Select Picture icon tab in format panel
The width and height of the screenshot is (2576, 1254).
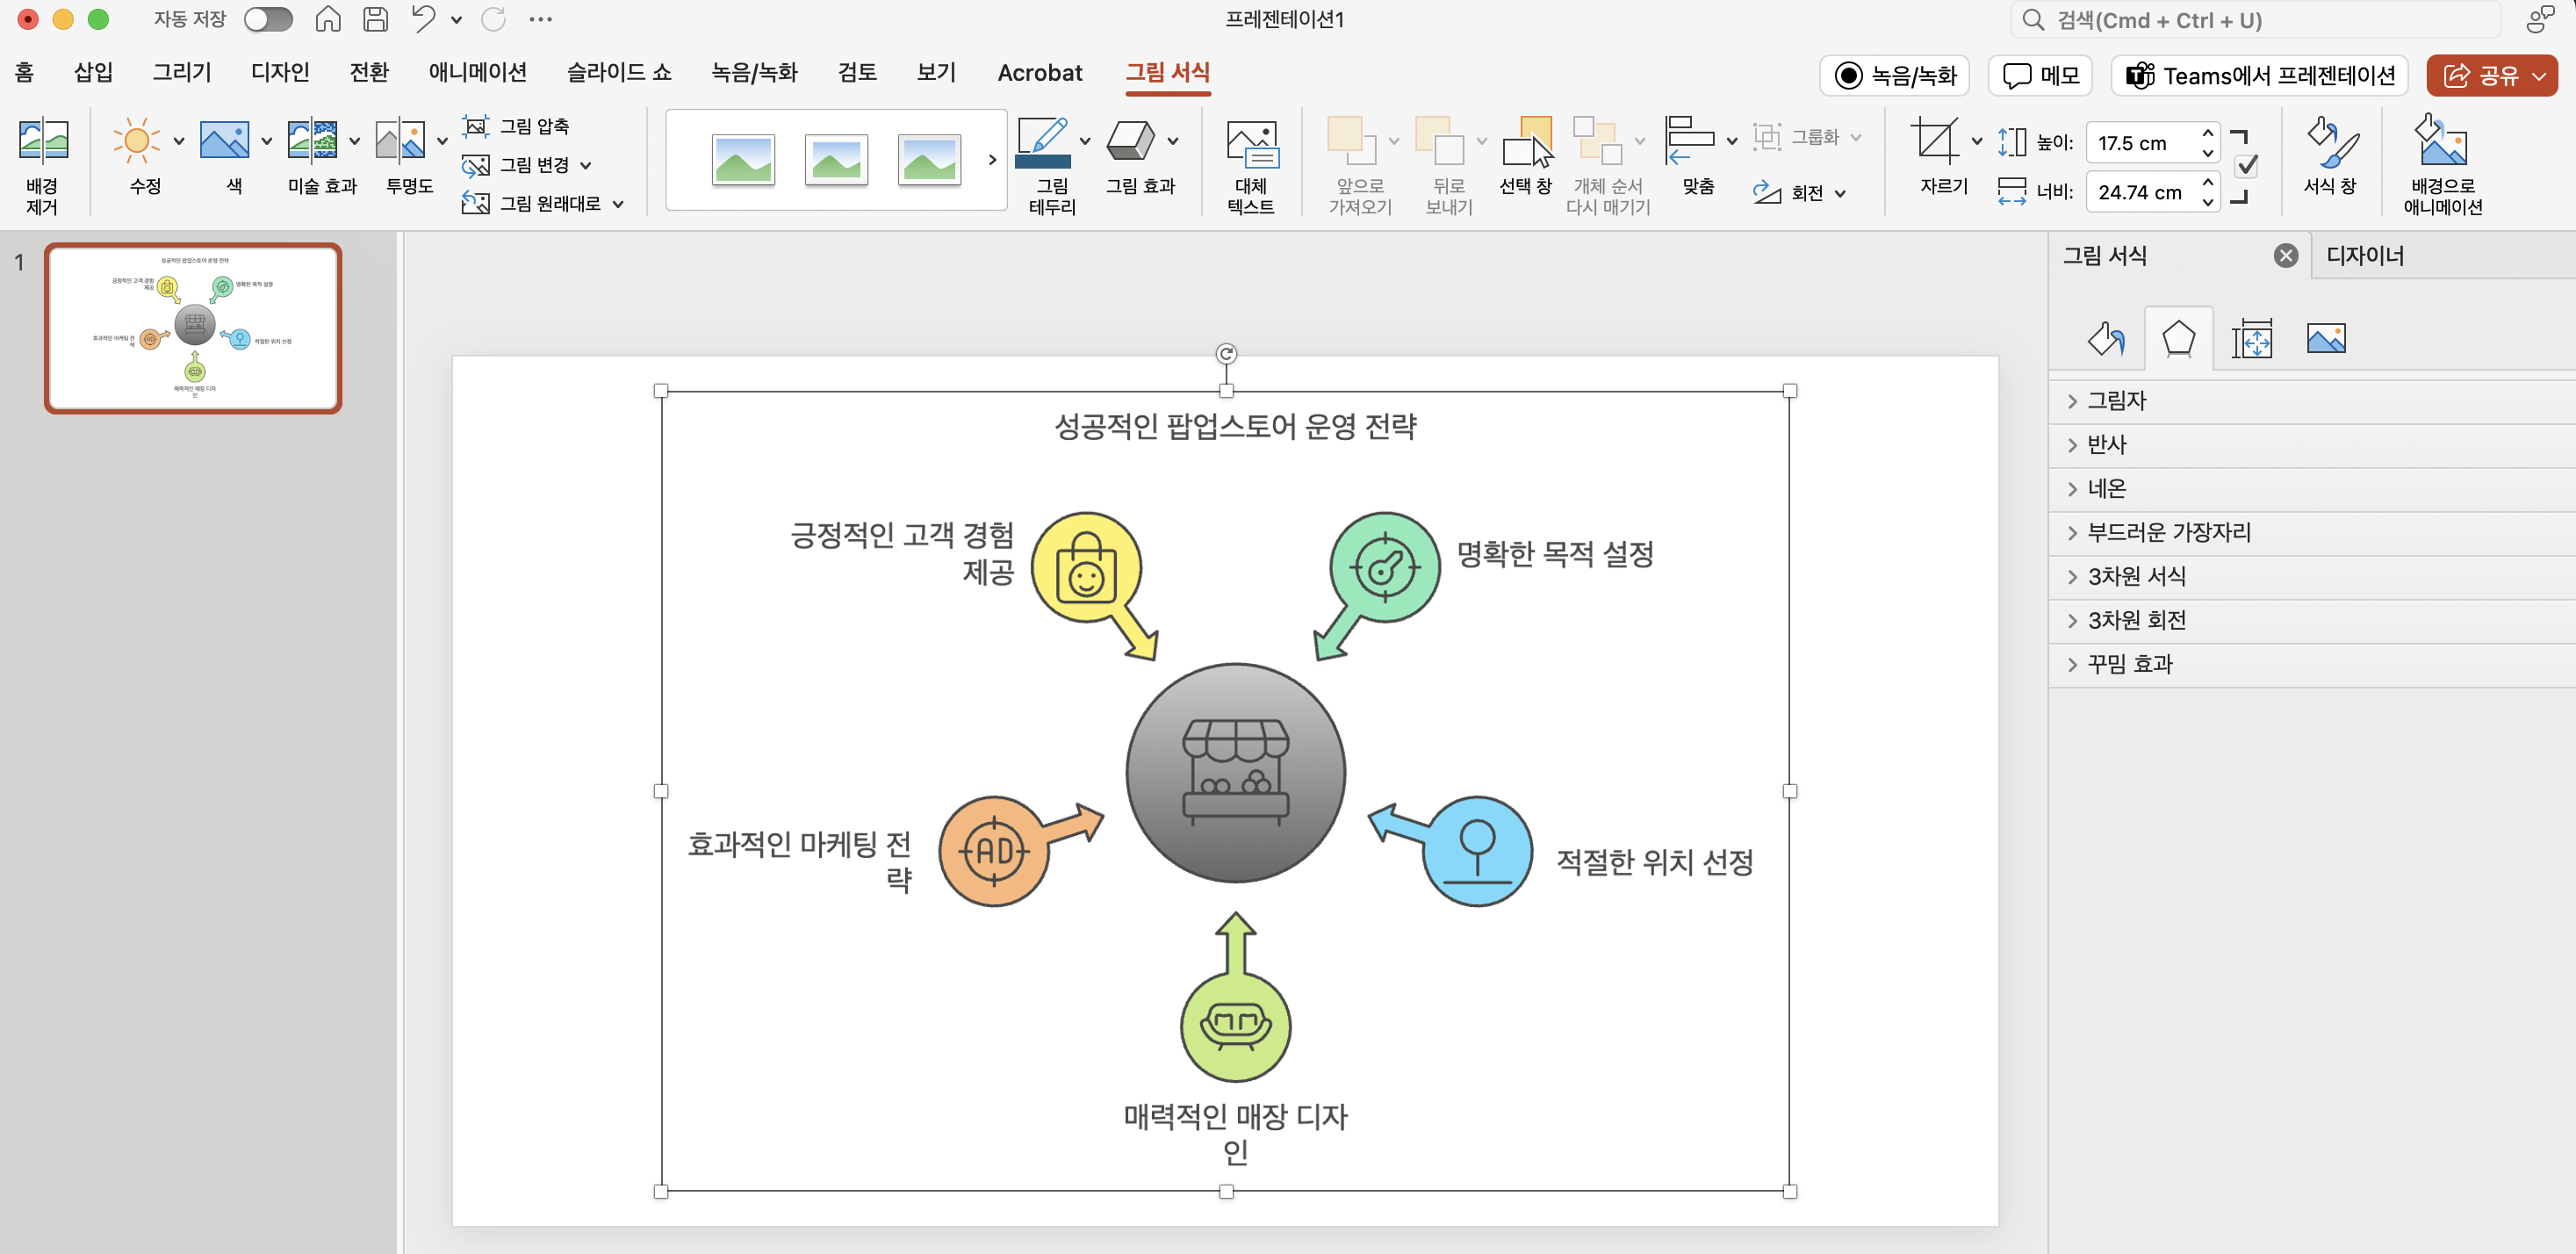tap(2326, 339)
